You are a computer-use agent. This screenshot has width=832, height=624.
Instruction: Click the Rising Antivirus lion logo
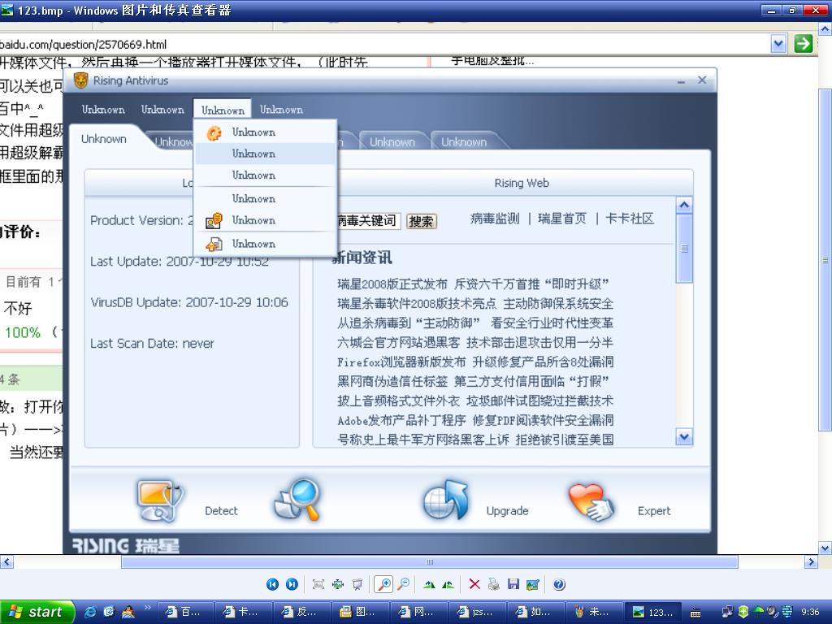[x=80, y=80]
